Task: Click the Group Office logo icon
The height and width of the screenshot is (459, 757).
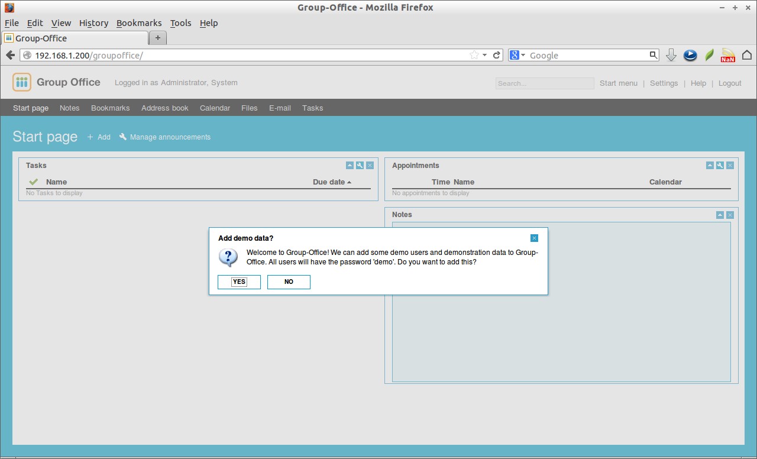Action: pyautogui.click(x=22, y=82)
